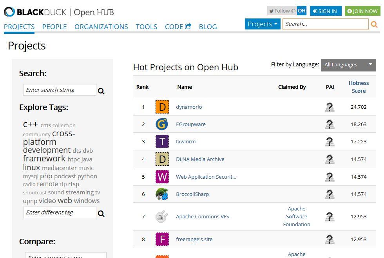
Task: Select the java tag
Action: click(x=87, y=159)
